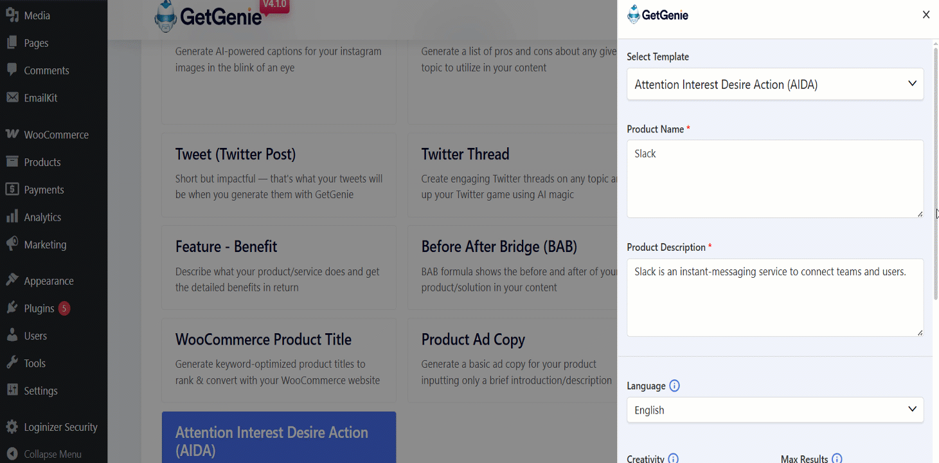Screen dimensions: 939x463
Task: Click the Plugins icon in sidebar
Action: coord(12,308)
